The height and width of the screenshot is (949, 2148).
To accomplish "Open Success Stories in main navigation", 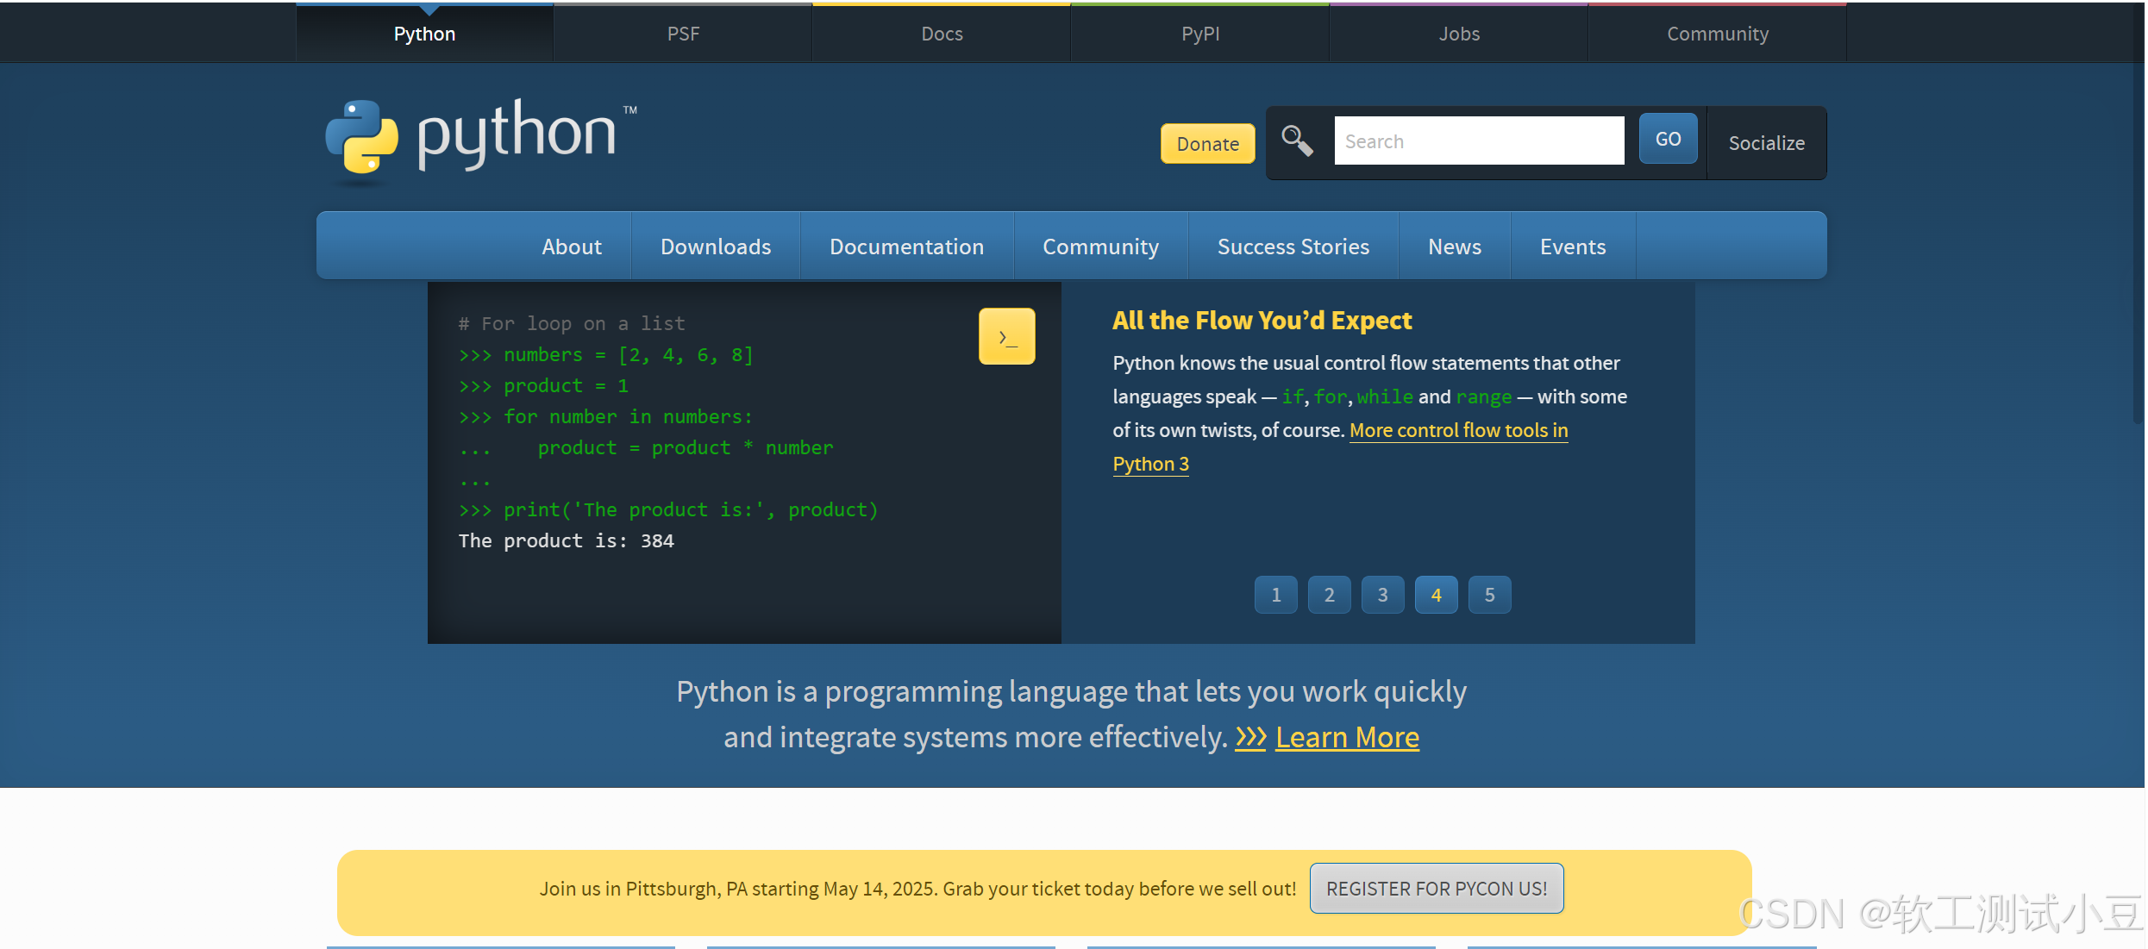I will pyautogui.click(x=1293, y=247).
